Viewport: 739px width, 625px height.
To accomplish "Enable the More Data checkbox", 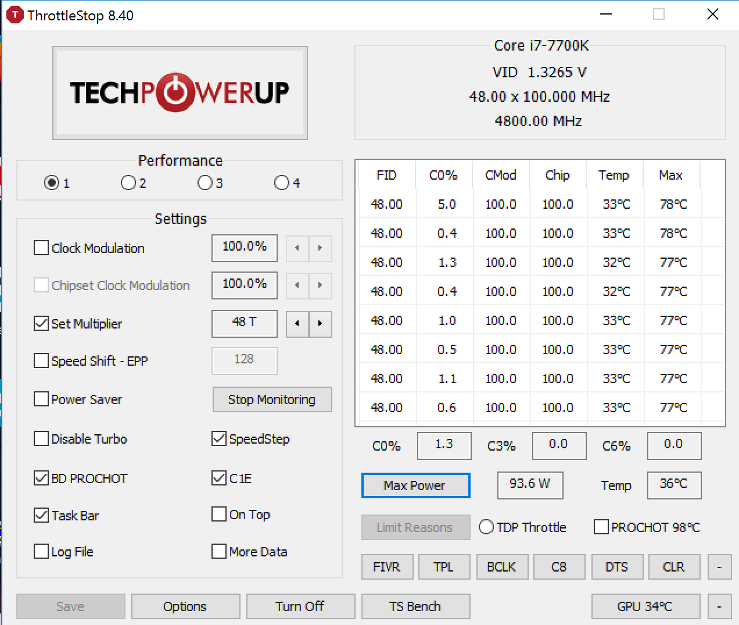I will coord(219,552).
